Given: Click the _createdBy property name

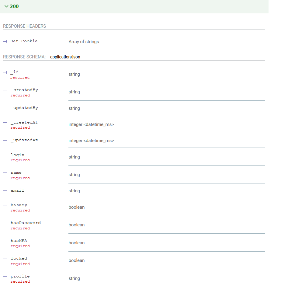Looking at the screenshot, I should (x=24, y=90).
